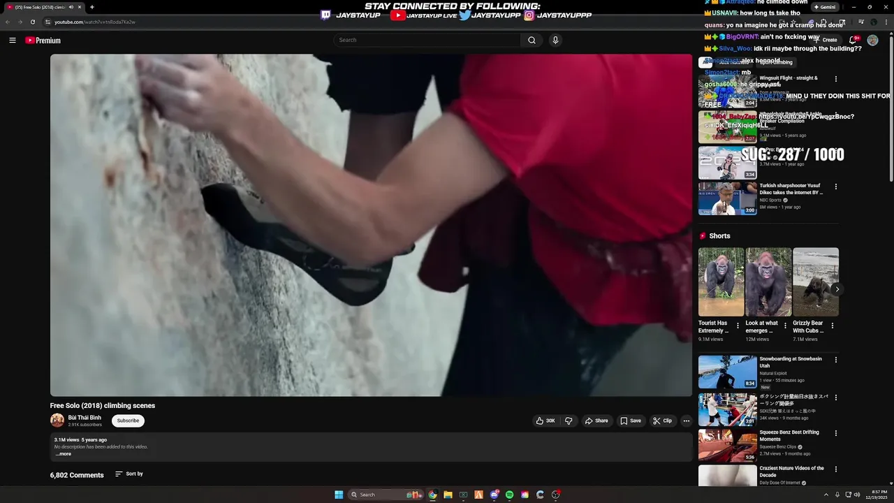
Task: Toggle microphone icon in system tray
Action: click(x=837, y=495)
